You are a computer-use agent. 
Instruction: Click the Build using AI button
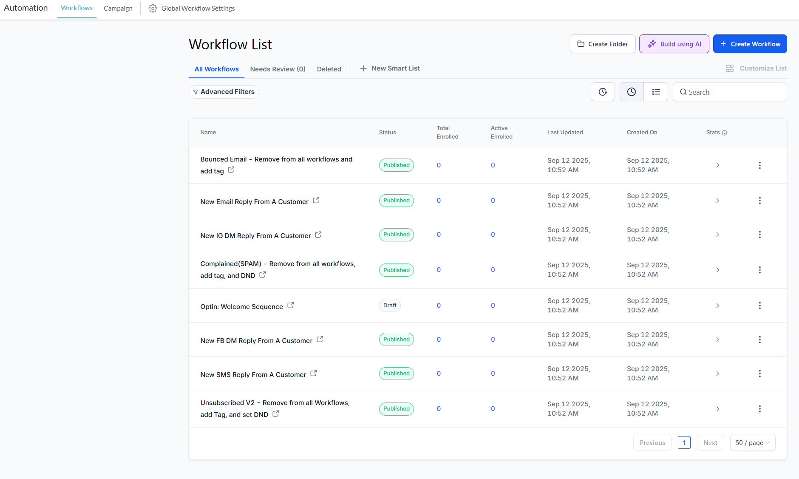(674, 44)
